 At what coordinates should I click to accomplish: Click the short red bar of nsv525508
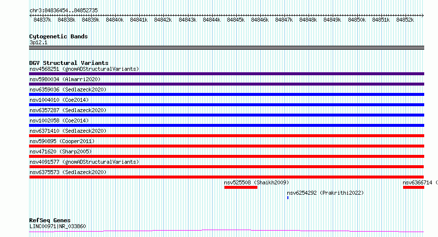pyautogui.click(x=241, y=187)
